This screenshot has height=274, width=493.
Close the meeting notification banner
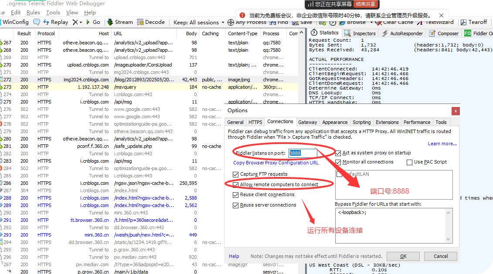tap(442, 15)
